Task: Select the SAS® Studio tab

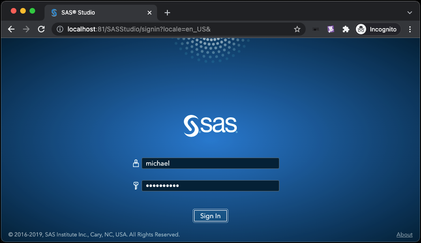Action: click(x=101, y=13)
